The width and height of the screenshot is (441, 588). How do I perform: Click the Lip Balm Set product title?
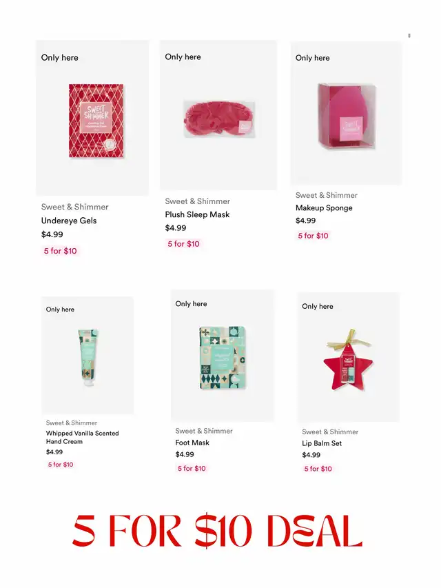[x=322, y=443]
